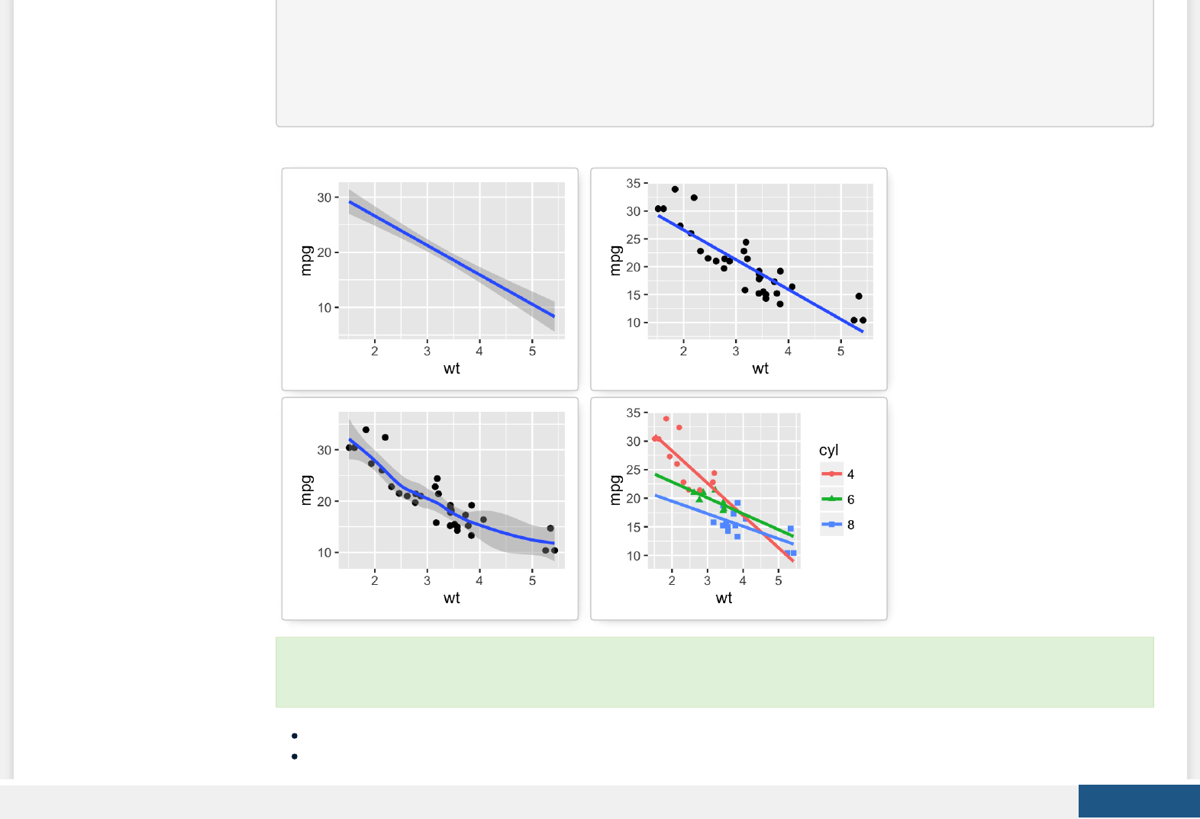
Task: Click the "wt" label under the curved-line plot
Action: (452, 599)
